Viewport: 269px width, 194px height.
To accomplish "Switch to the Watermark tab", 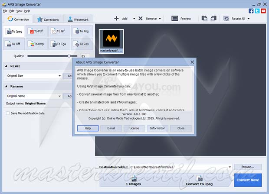I will [78, 19].
